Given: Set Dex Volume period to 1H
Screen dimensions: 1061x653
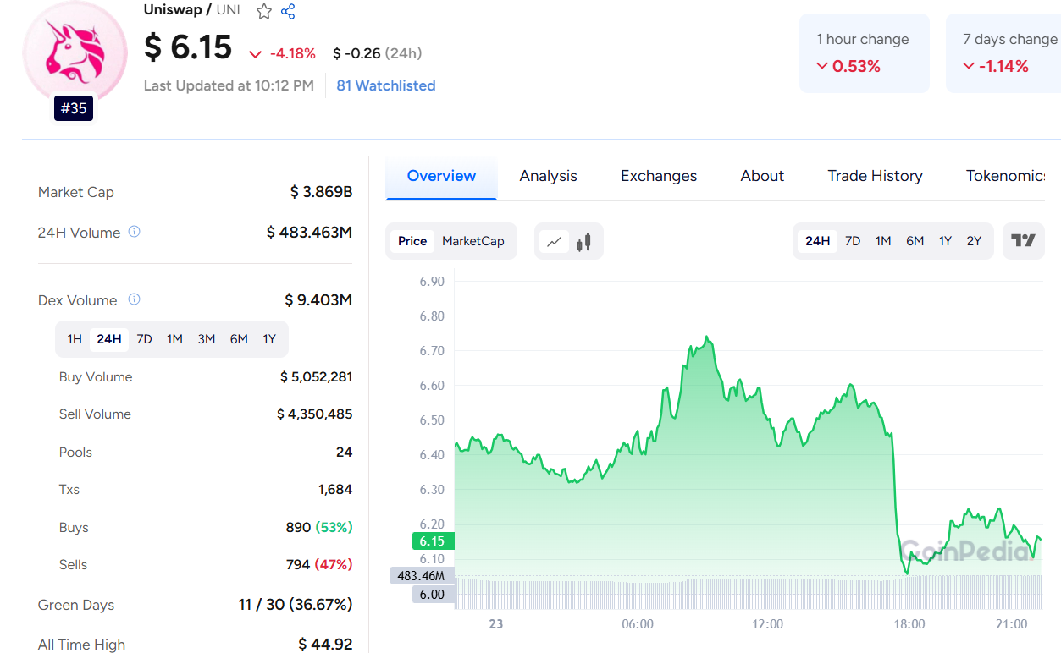Looking at the screenshot, I should coord(75,339).
